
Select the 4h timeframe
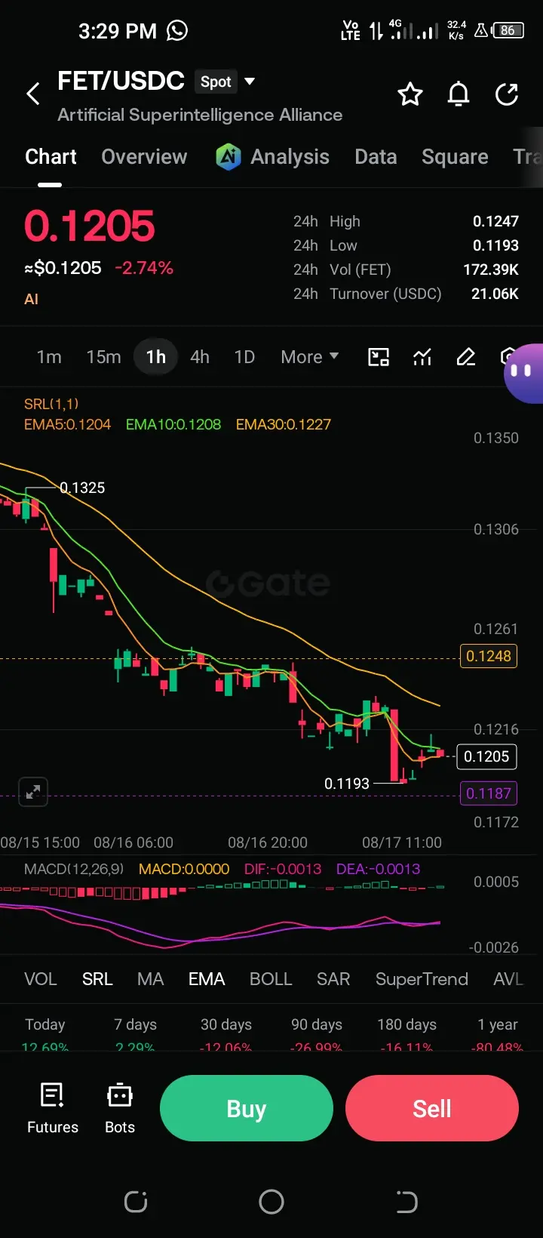click(x=200, y=357)
